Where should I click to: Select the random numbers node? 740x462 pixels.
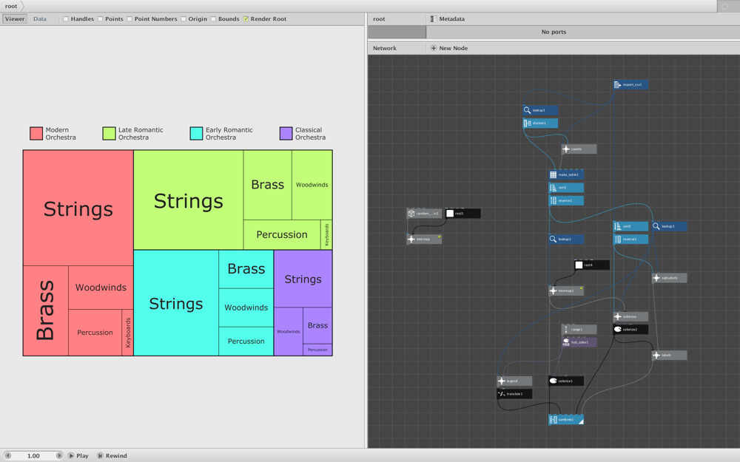(424, 214)
